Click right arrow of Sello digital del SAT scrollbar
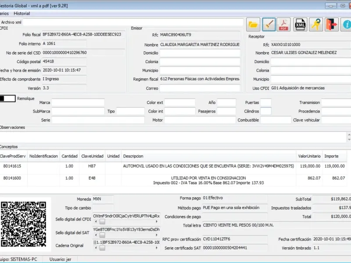The width and height of the screenshot is (351, 263). pyautogui.click(x=158, y=235)
